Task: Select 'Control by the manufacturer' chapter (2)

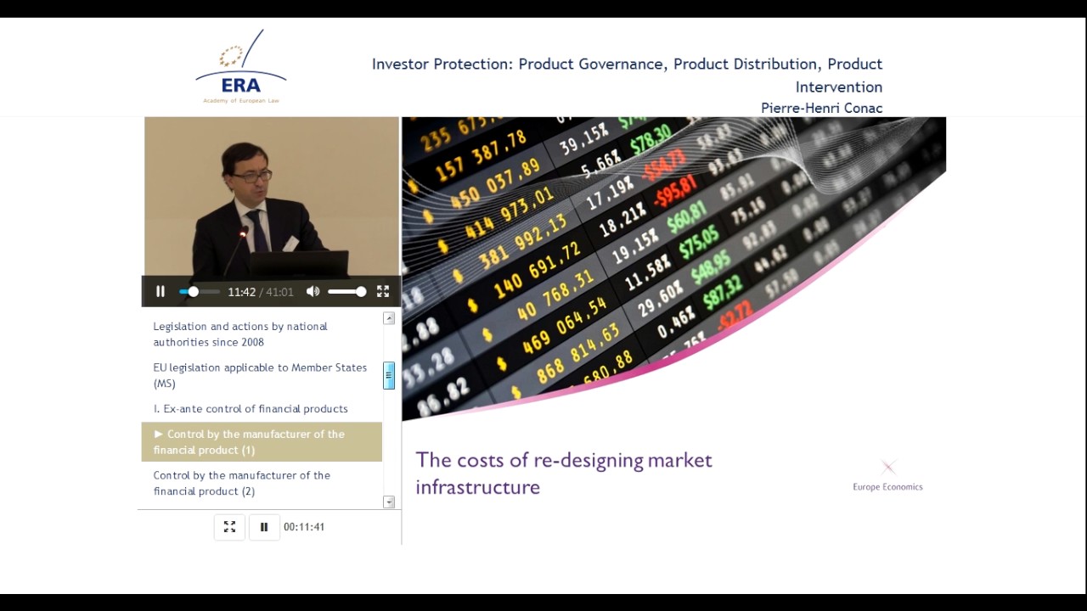Action: point(262,483)
